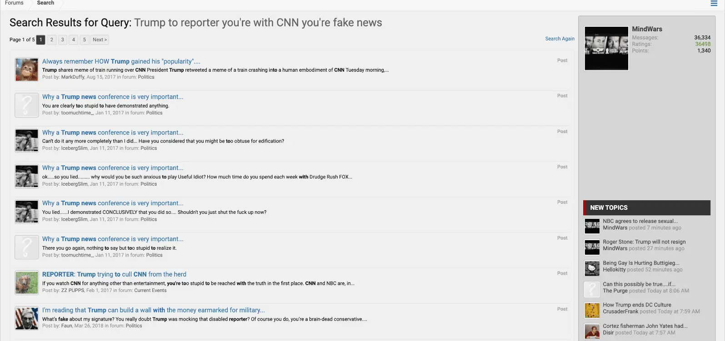
Task: Open Faun's avatar image
Action: click(x=27, y=318)
